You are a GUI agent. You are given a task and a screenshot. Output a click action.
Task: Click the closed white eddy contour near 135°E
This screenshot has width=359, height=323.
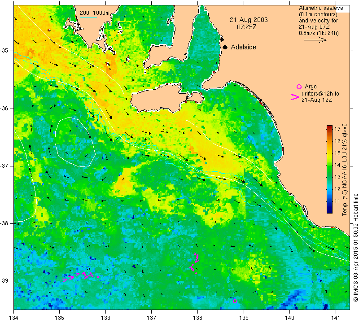click(75, 142)
